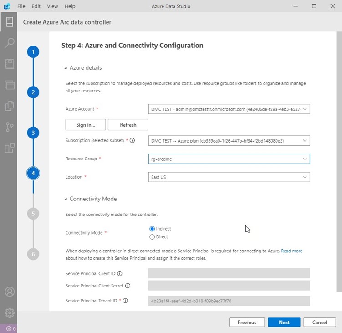Click the disabled step 5 circle

(x=33, y=214)
